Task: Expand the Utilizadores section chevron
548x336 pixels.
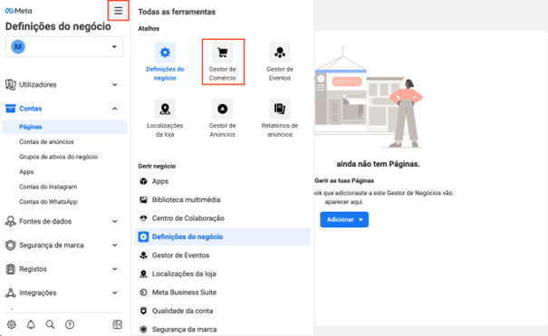Action: point(115,84)
